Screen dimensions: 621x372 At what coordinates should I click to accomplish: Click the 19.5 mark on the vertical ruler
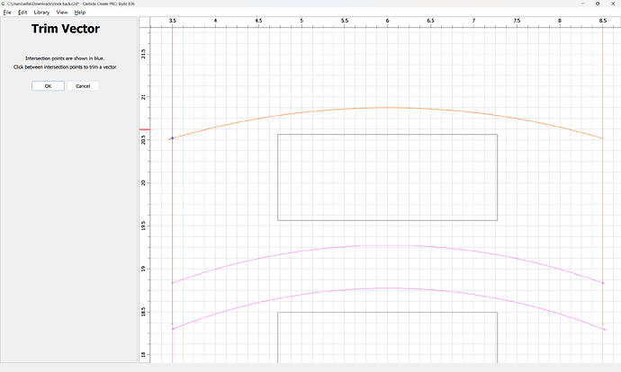144,226
